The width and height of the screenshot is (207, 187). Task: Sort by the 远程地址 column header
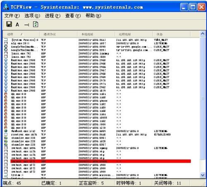[x=134, y=34]
